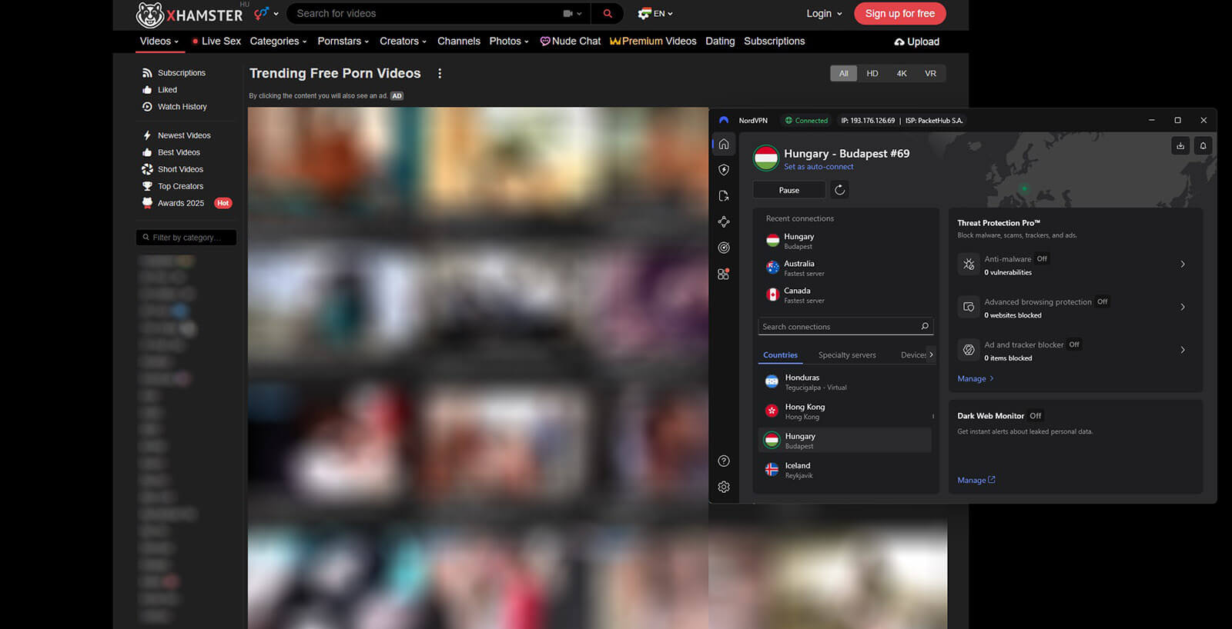Click the Subscriptions feed icon in left sidebar
The height and width of the screenshot is (629, 1232).
(147, 72)
